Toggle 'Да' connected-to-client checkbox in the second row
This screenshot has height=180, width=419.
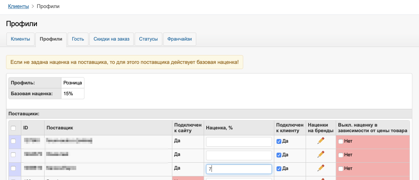(279, 155)
